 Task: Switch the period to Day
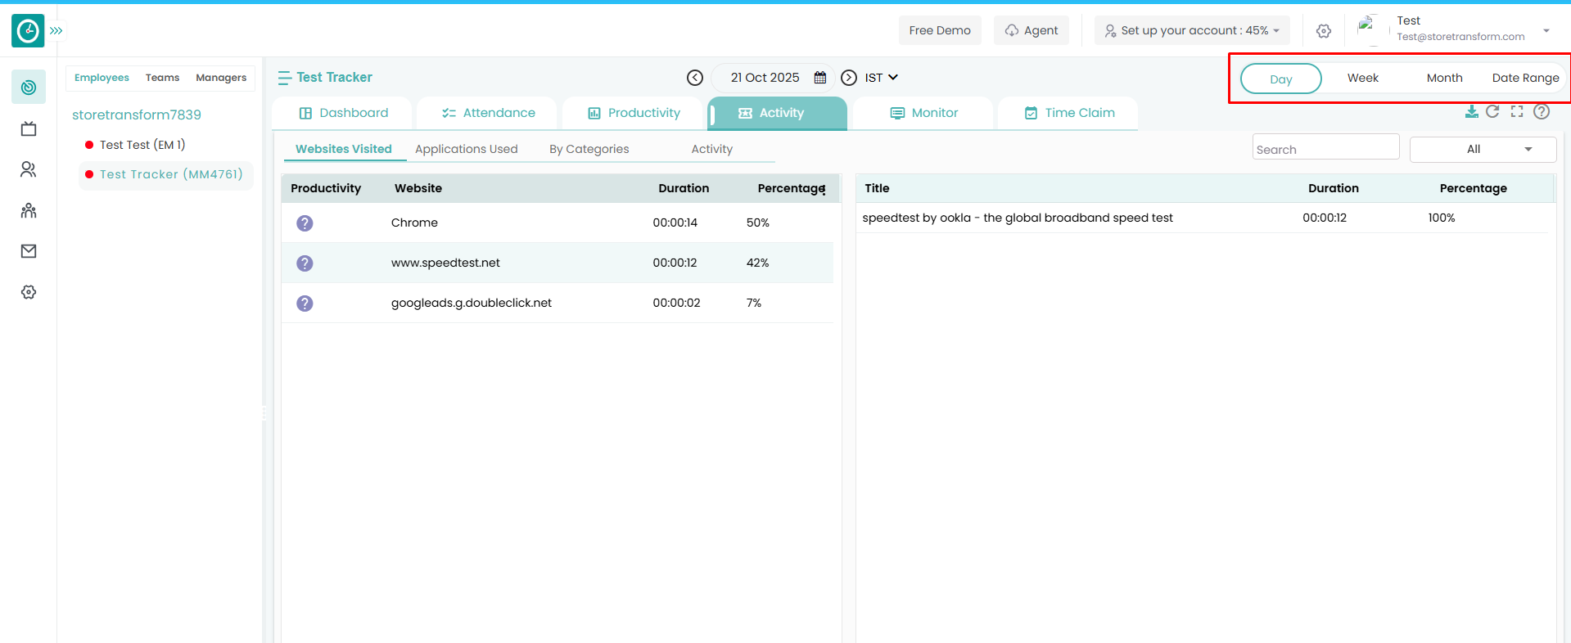[x=1281, y=79]
